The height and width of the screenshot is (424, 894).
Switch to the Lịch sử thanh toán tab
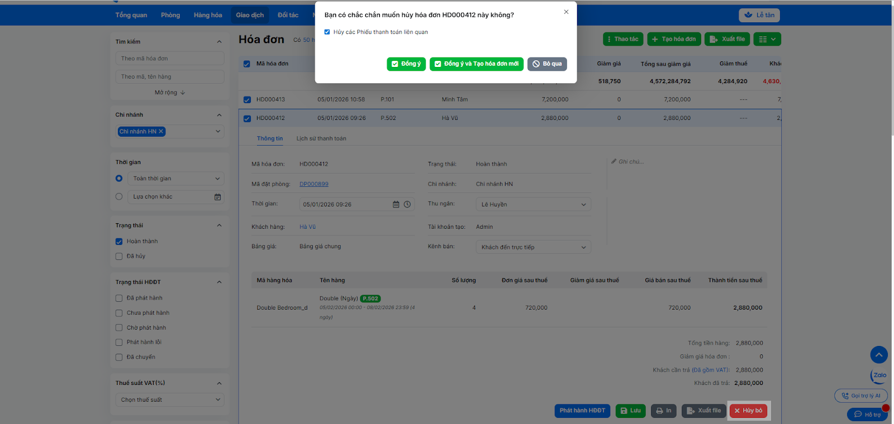(x=321, y=138)
